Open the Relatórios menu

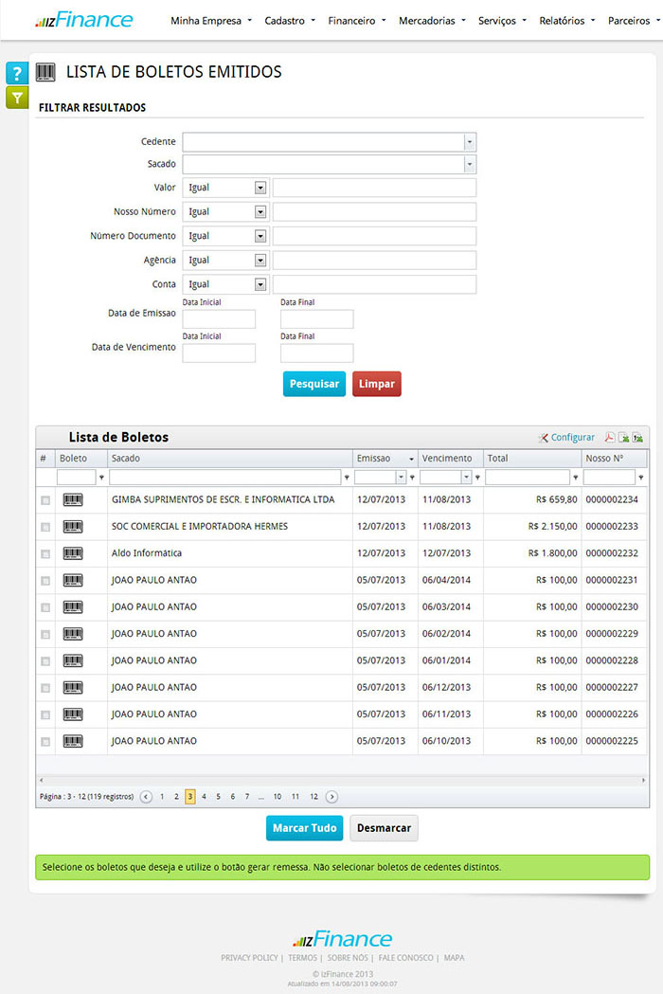tap(567, 20)
